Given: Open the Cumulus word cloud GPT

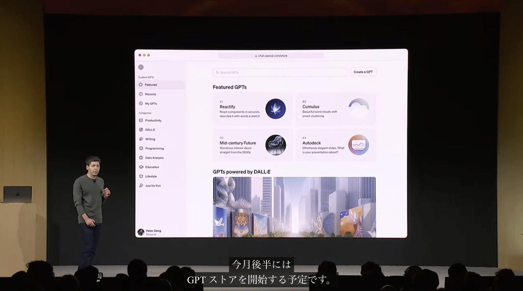Looking at the screenshot, I should coord(336,109).
